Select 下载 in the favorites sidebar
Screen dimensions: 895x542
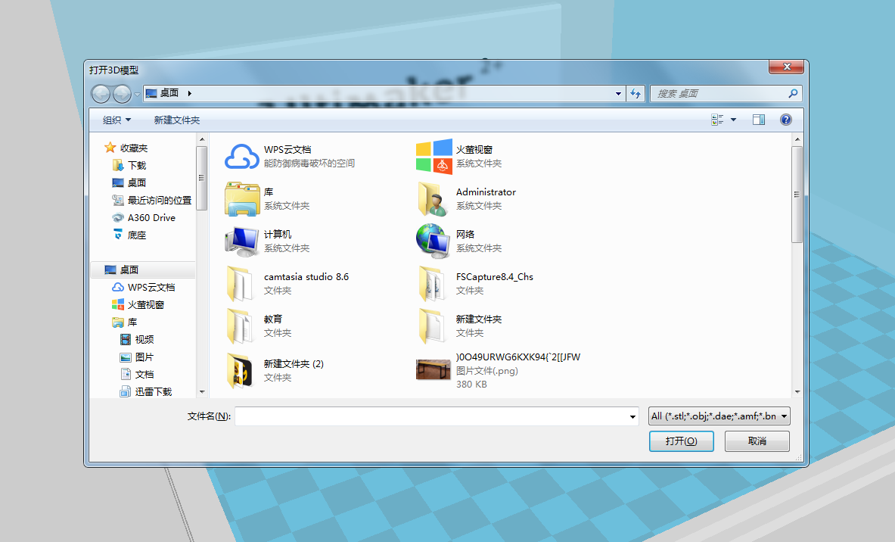(x=137, y=165)
